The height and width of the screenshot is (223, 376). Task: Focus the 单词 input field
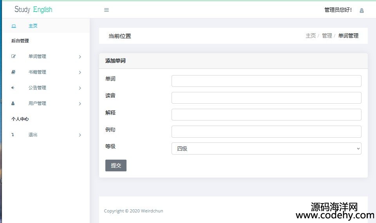266,81
